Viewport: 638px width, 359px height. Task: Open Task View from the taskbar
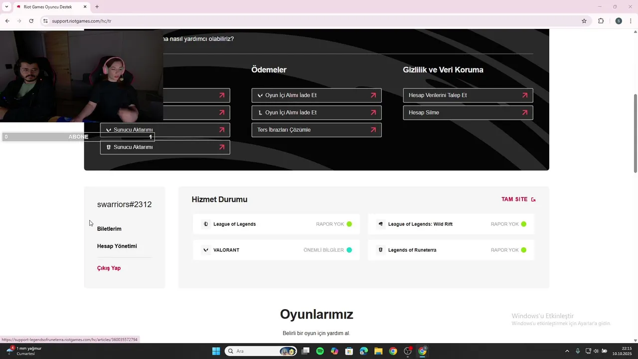point(306,351)
